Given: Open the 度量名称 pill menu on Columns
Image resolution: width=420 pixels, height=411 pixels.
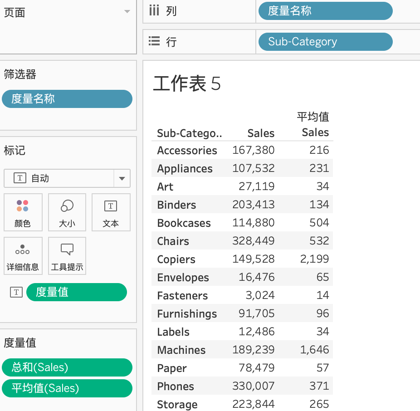Looking at the screenshot, I should coord(325,10).
